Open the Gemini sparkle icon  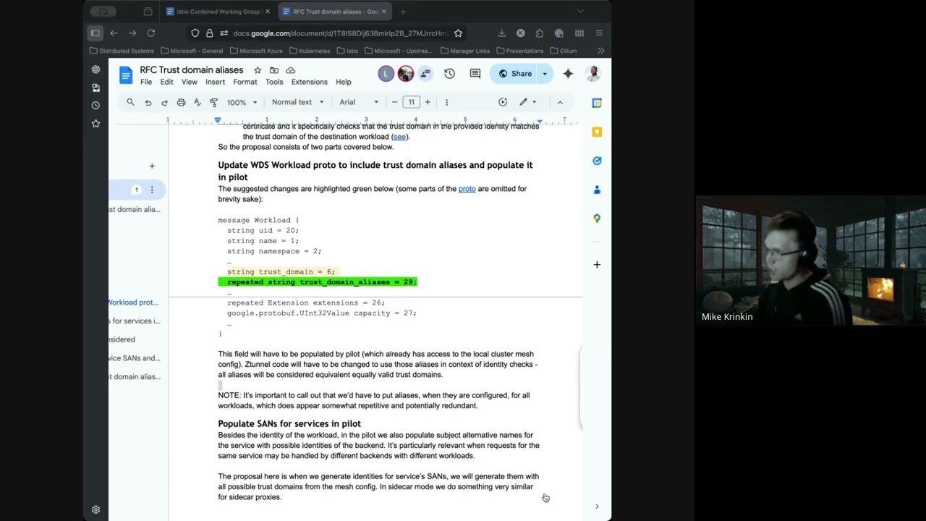[x=568, y=73]
